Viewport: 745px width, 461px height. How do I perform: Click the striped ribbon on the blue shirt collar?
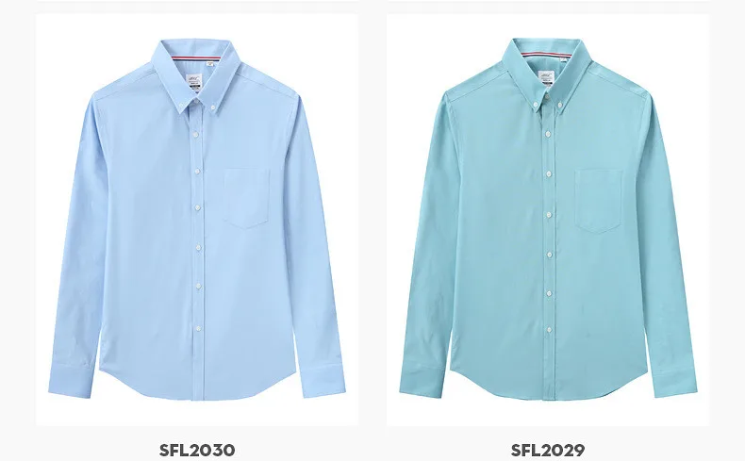(196, 59)
